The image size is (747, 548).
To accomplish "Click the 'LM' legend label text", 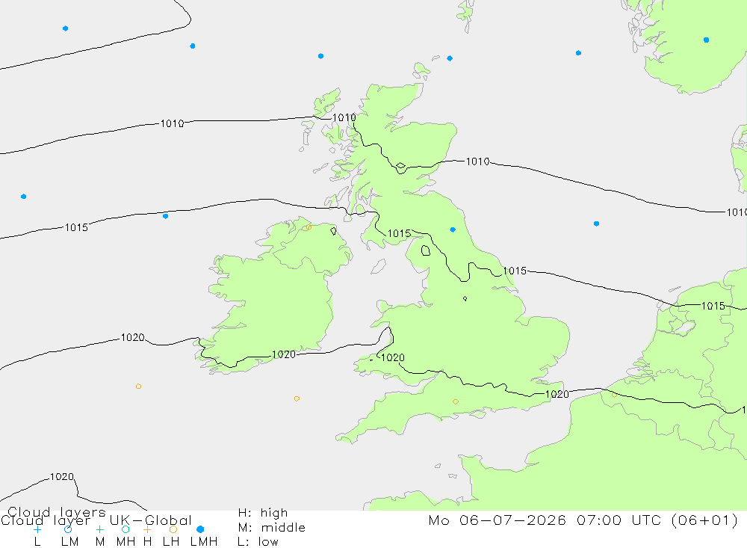I will tap(69, 542).
